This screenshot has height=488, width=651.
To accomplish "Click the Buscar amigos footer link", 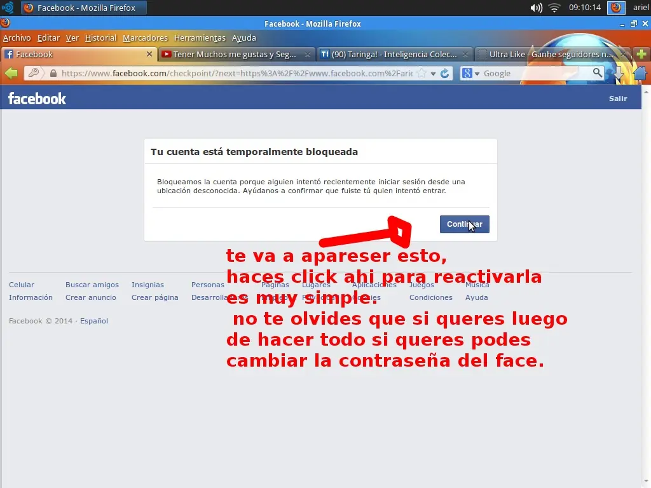I will click(92, 285).
